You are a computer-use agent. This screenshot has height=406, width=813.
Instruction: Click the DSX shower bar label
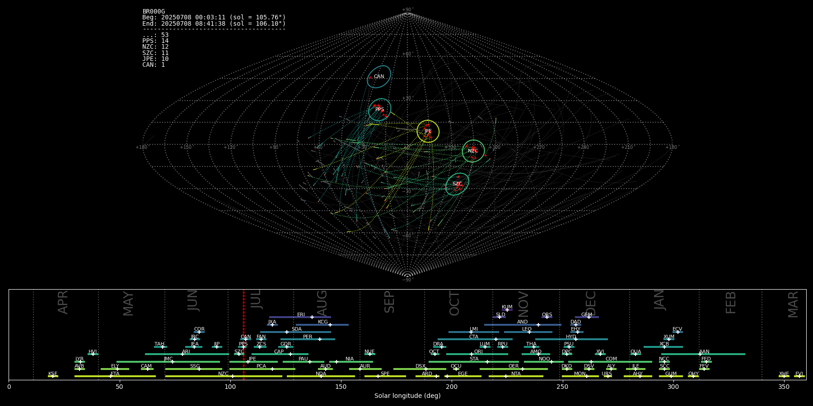pyautogui.click(x=421, y=366)
